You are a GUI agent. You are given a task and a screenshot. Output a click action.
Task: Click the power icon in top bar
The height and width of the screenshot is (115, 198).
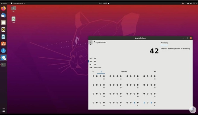tap(194, 3)
